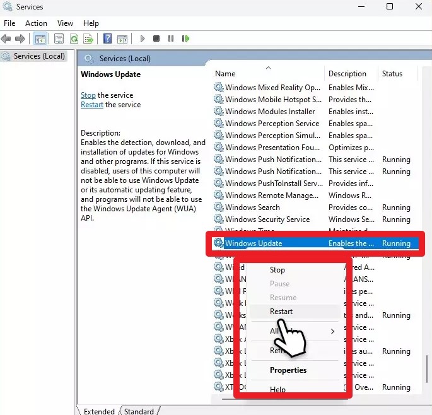Sort by the Name column header
The height and width of the screenshot is (415, 432).
[x=269, y=74]
